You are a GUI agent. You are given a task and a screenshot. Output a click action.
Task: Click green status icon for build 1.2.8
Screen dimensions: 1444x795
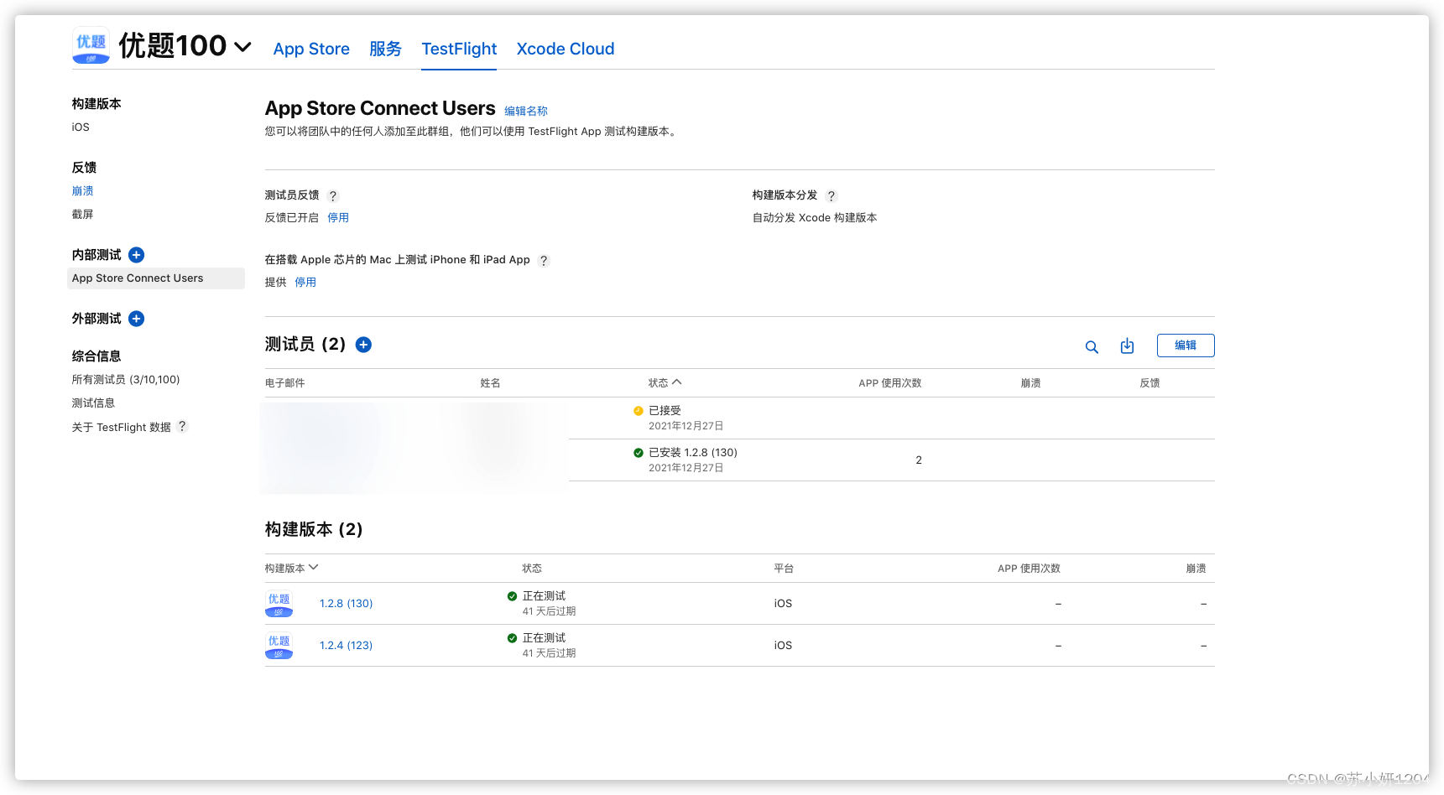512,596
